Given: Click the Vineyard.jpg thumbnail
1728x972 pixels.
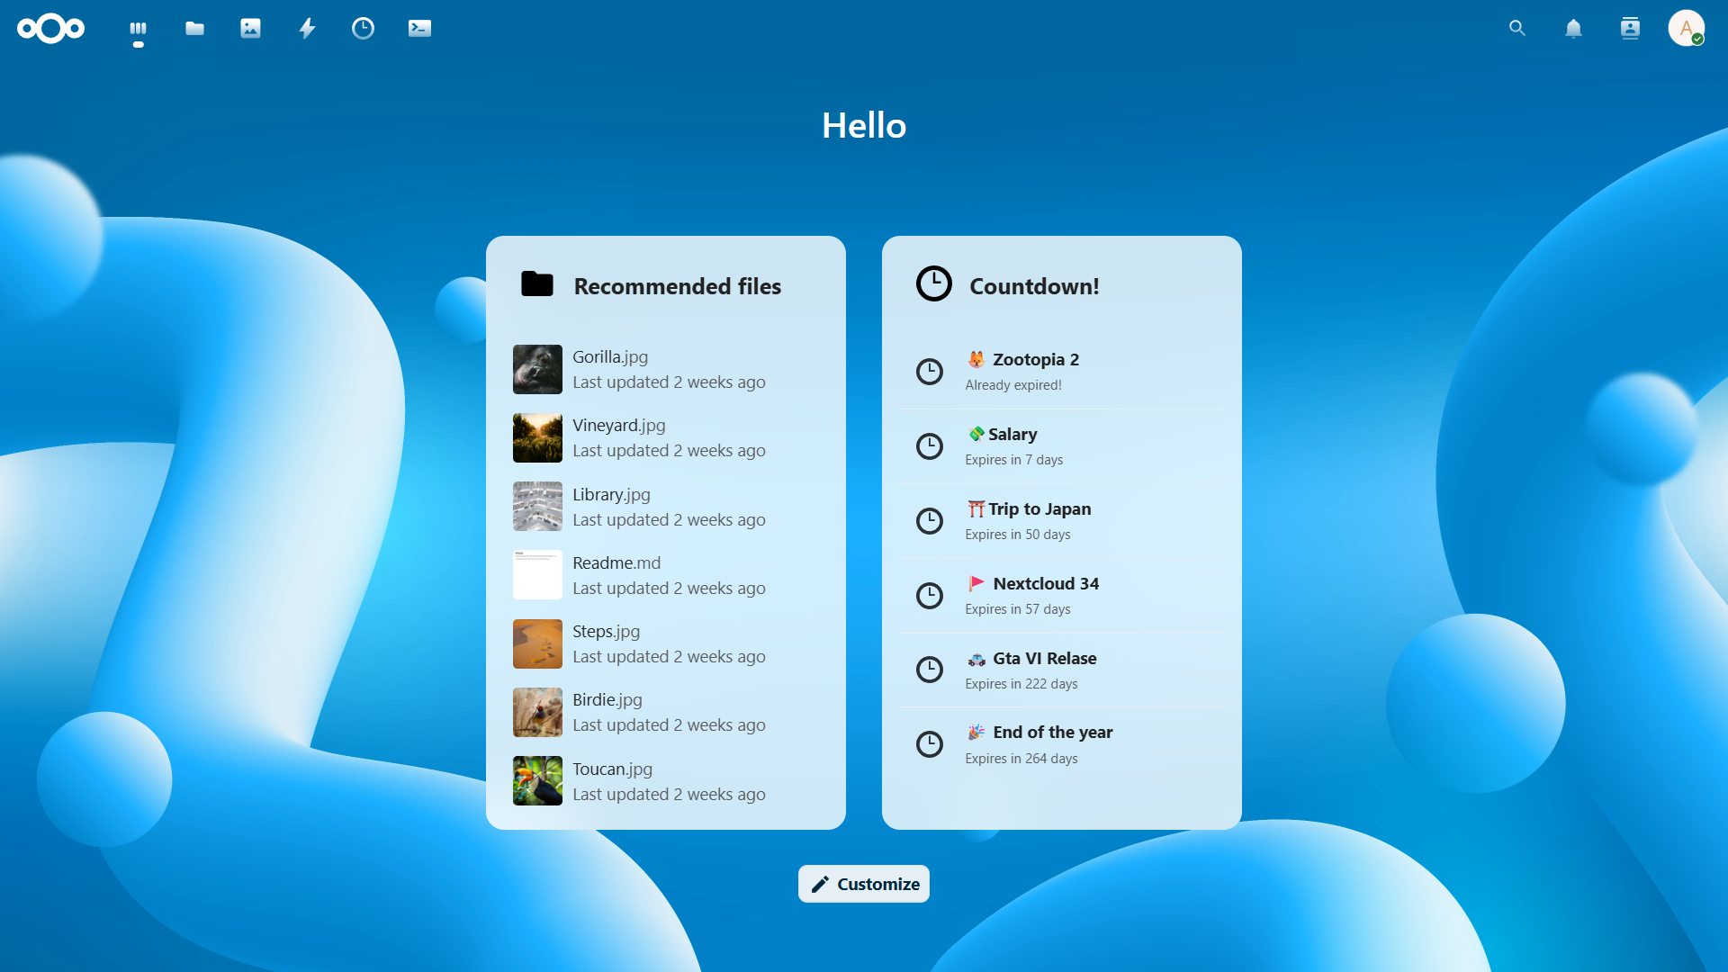Looking at the screenshot, I should 537,437.
